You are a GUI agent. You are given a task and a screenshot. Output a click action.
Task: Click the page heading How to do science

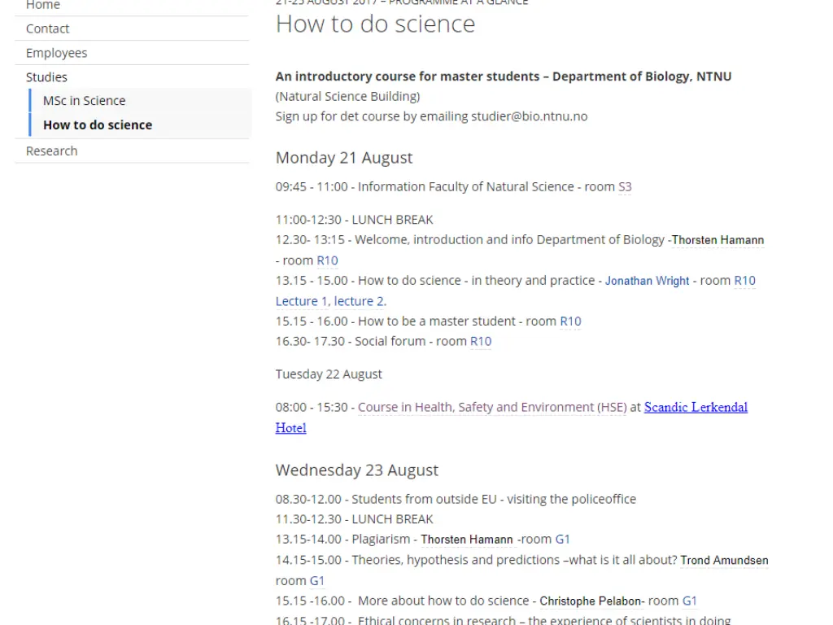click(x=376, y=24)
